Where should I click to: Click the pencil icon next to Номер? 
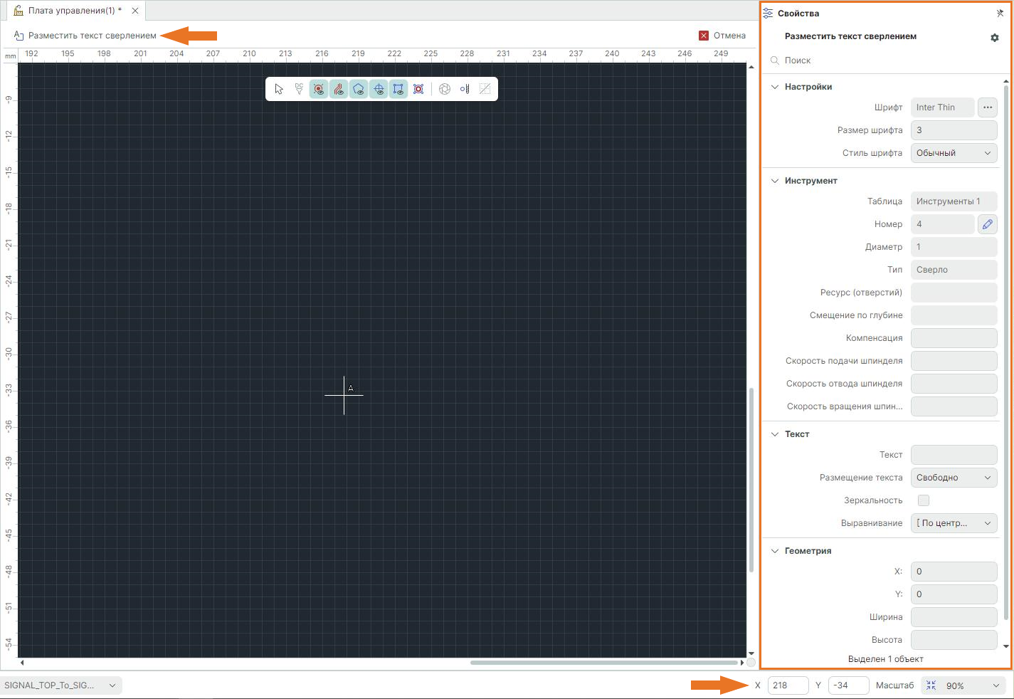pyautogui.click(x=987, y=224)
